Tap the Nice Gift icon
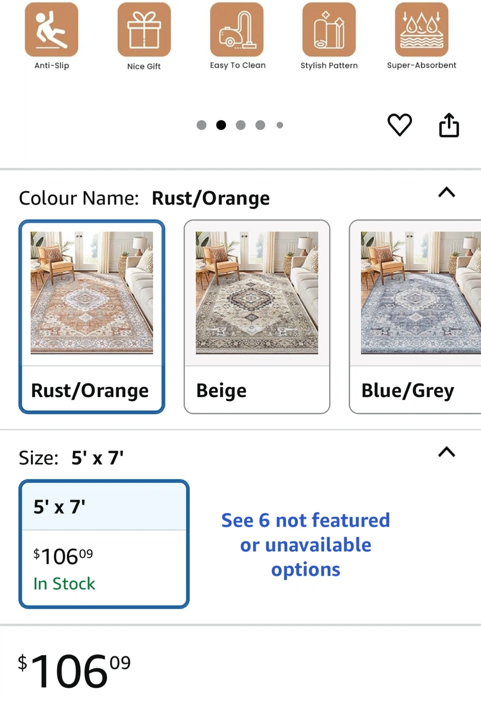This screenshot has height=701, width=481. (x=144, y=30)
